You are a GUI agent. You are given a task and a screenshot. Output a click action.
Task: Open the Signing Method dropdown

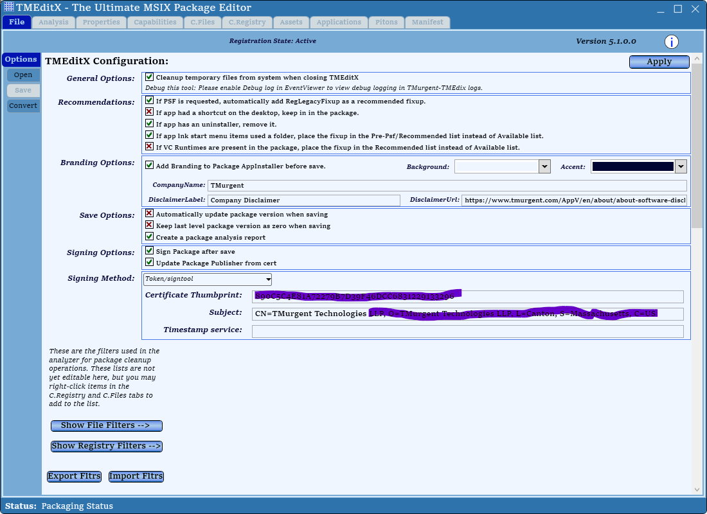[x=208, y=279]
